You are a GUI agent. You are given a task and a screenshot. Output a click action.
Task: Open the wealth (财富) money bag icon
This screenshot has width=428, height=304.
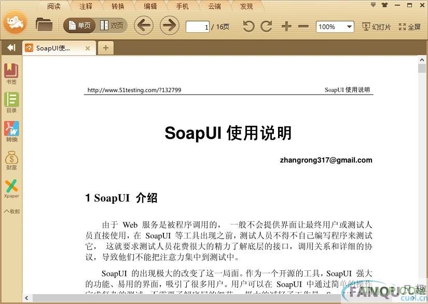11,161
